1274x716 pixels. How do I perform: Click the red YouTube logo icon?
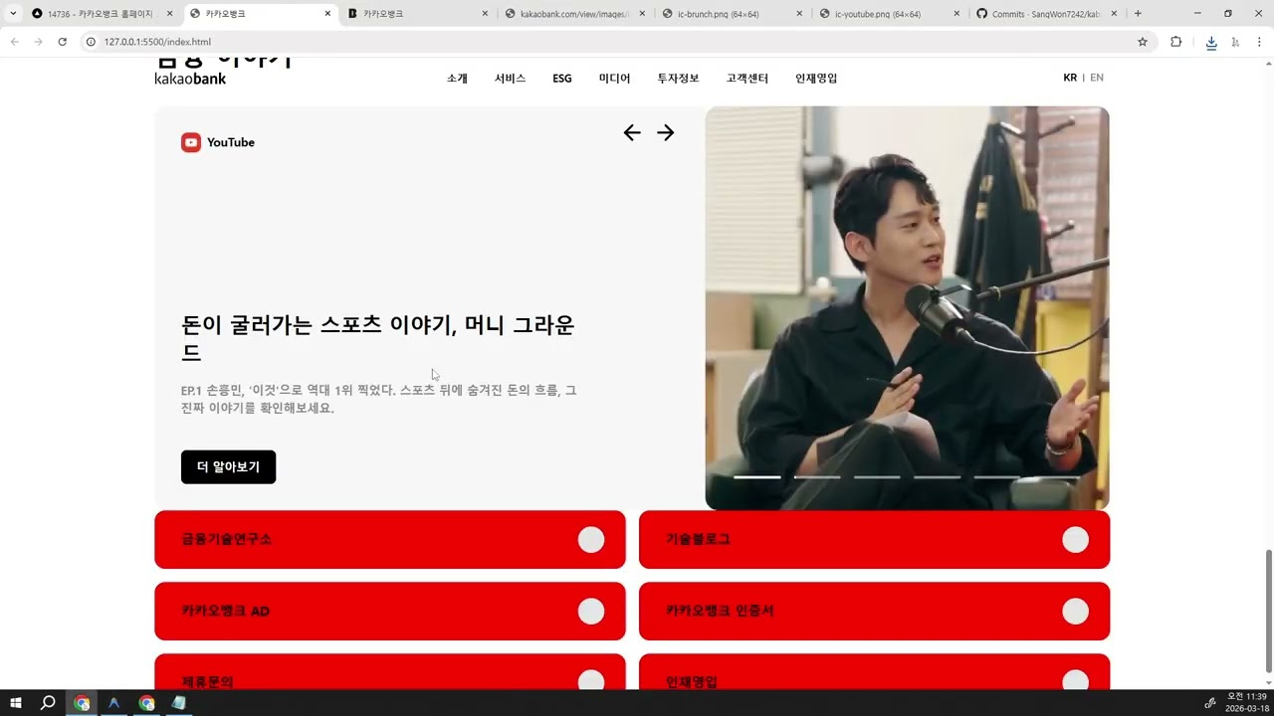191,142
